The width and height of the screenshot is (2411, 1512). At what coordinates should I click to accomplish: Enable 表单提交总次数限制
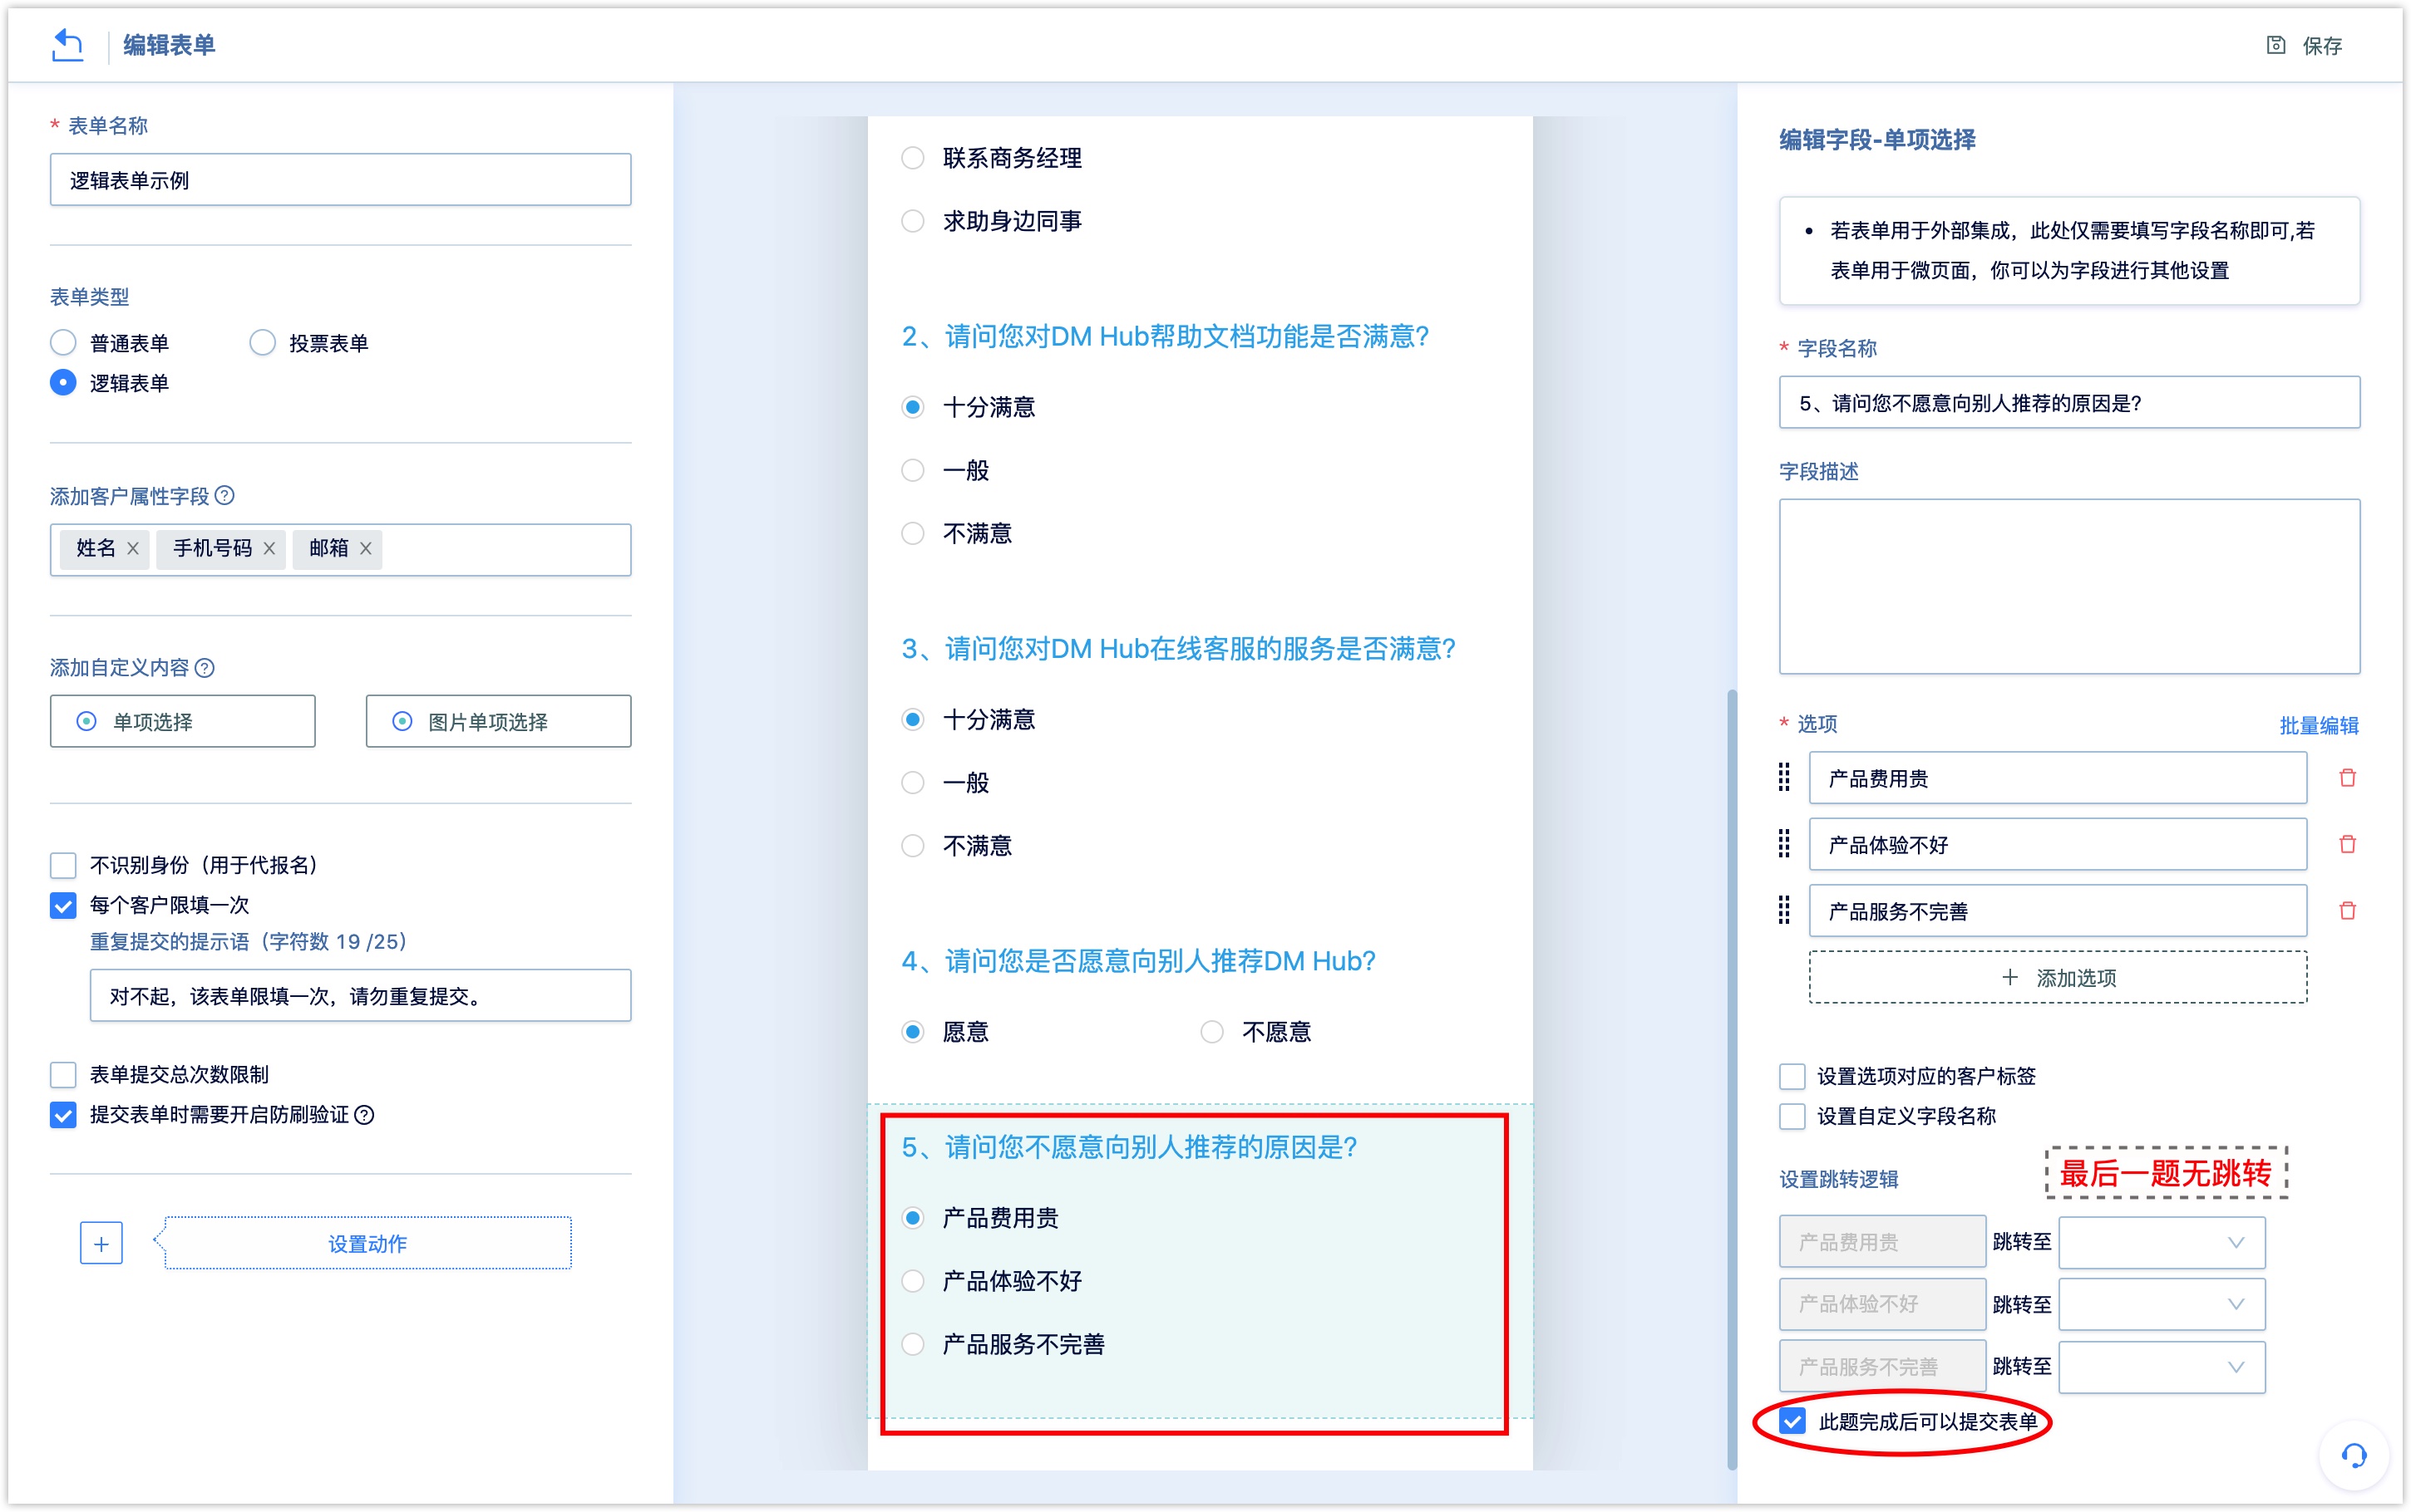coord(63,1075)
